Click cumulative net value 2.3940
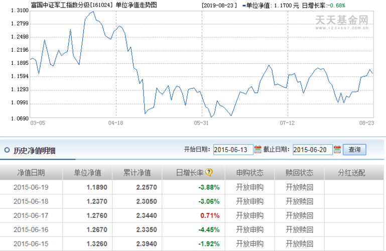The width and height of the screenshot is (386, 251). click(x=147, y=243)
